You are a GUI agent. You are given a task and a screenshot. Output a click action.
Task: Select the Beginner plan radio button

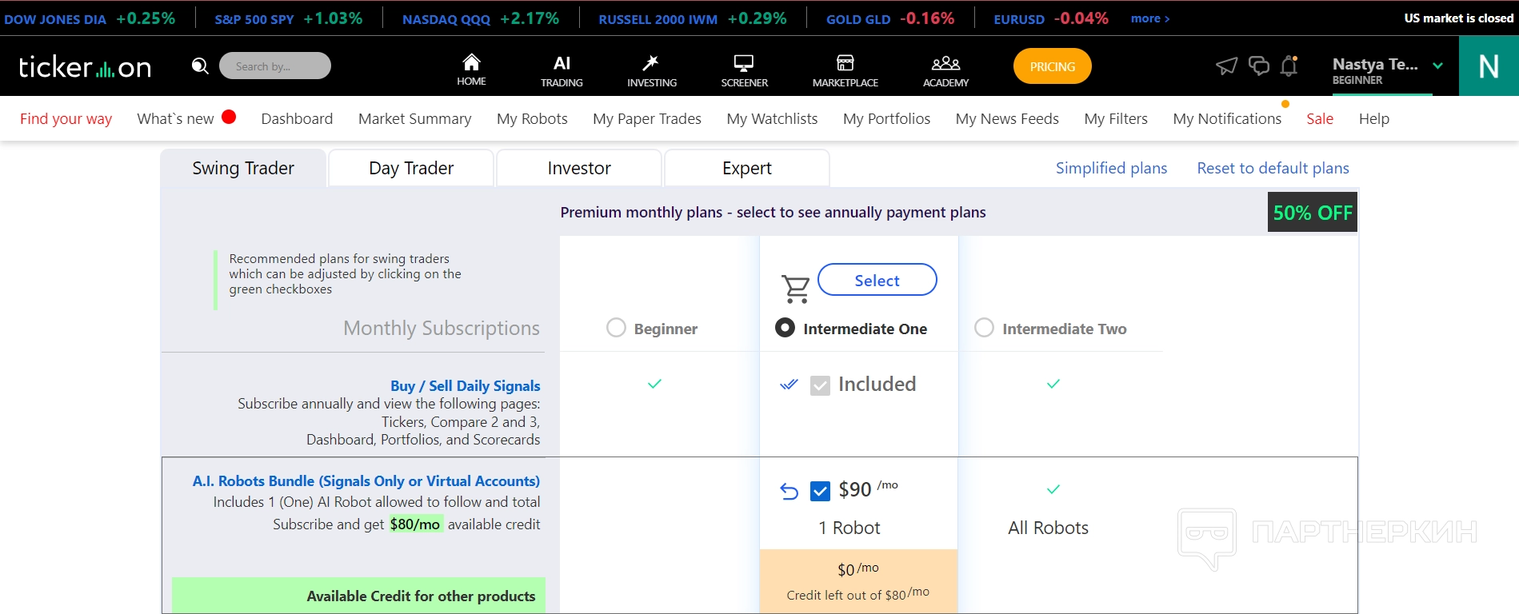(x=616, y=328)
